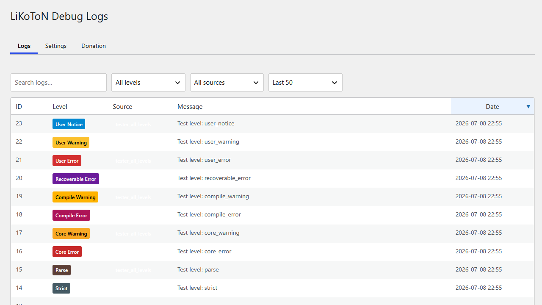Image resolution: width=542 pixels, height=305 pixels.
Task: Select message 'Test level: compile_warning'
Action: pyautogui.click(x=213, y=197)
